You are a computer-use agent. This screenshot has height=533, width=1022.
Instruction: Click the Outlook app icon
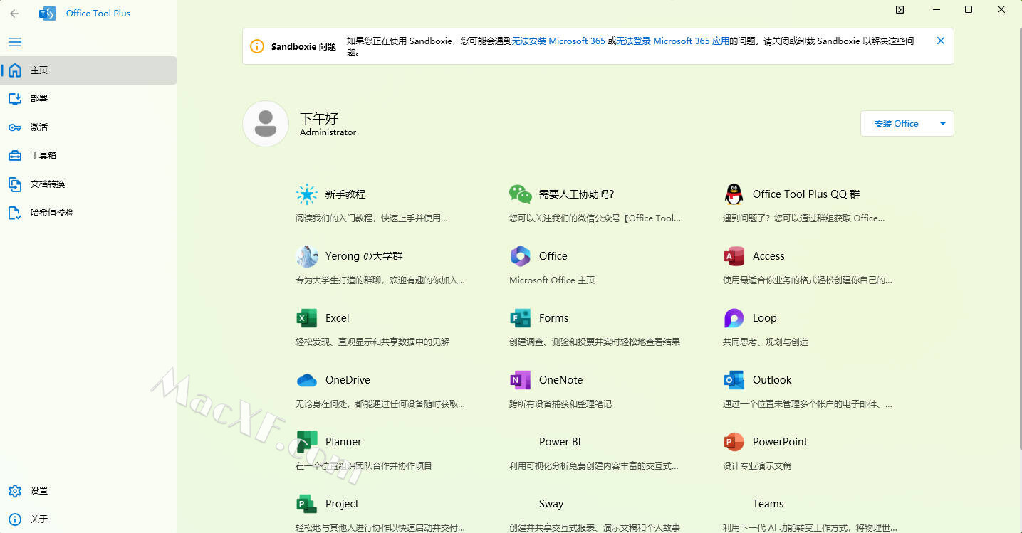734,380
